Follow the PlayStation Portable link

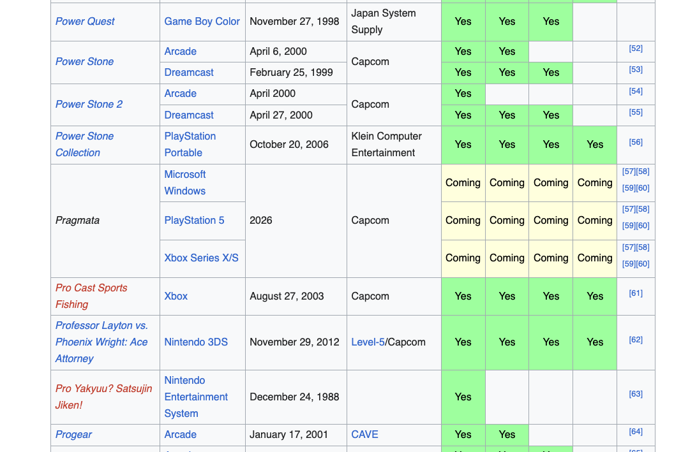pos(190,144)
